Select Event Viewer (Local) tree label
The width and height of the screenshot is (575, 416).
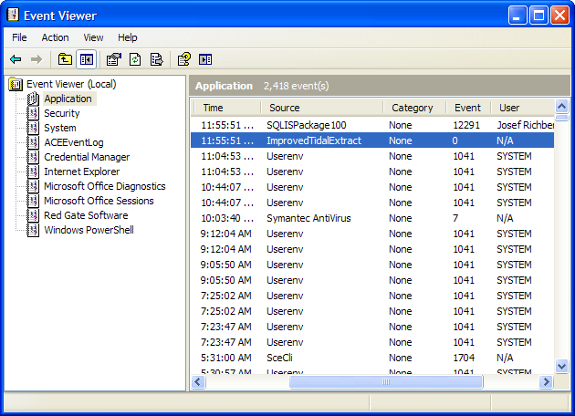pyautogui.click(x=71, y=84)
